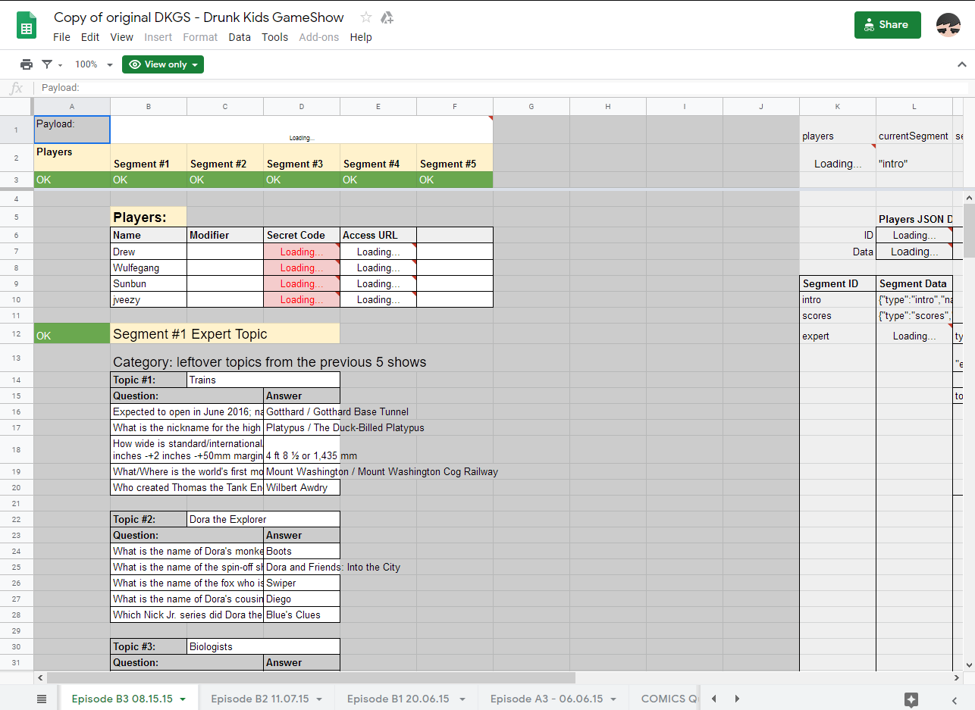Open the View menu
Image resolution: width=975 pixels, height=710 pixels.
click(x=121, y=37)
